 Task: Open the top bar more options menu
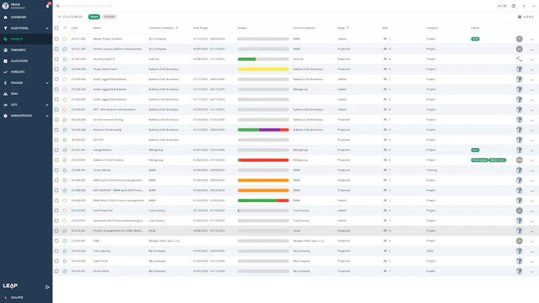[534, 6]
